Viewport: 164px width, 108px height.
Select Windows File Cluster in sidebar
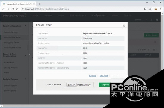click(13, 47)
